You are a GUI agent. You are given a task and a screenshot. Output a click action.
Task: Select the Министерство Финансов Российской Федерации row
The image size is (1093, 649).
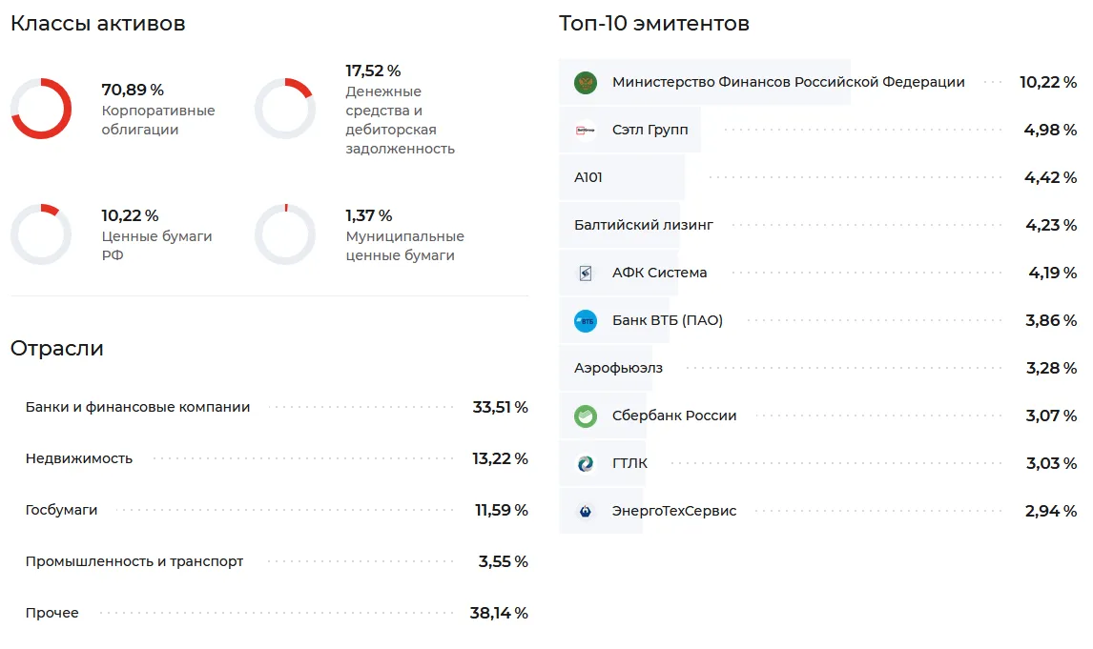[817, 82]
